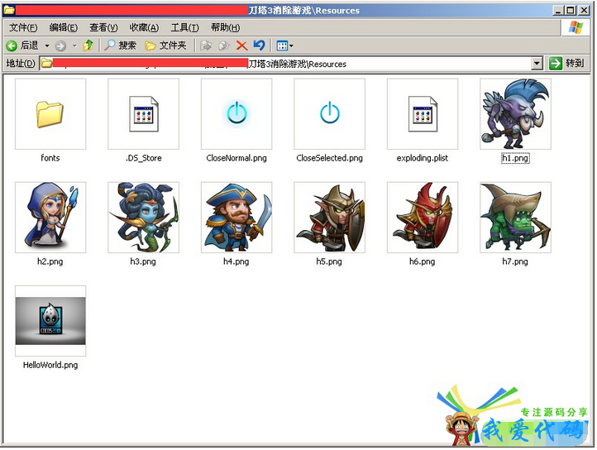Image resolution: width=597 pixels, height=450 pixels.
Task: Select the h3.png medusa archer thumbnail
Action: [144, 218]
